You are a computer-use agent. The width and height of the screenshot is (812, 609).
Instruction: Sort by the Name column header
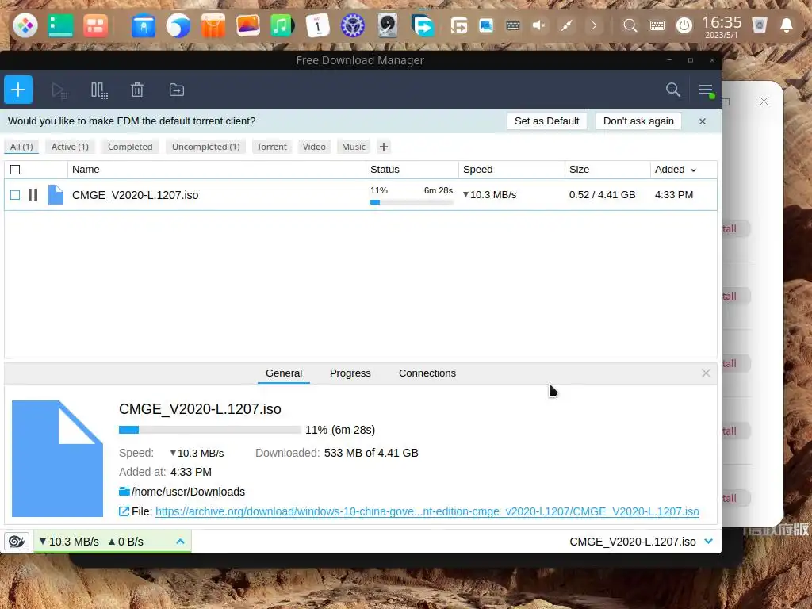pyautogui.click(x=216, y=170)
